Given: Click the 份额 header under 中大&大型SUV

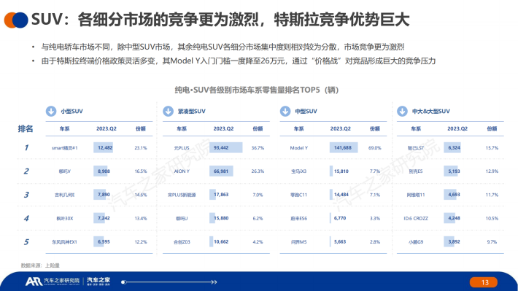Looking at the screenshot, I should [x=492, y=128].
